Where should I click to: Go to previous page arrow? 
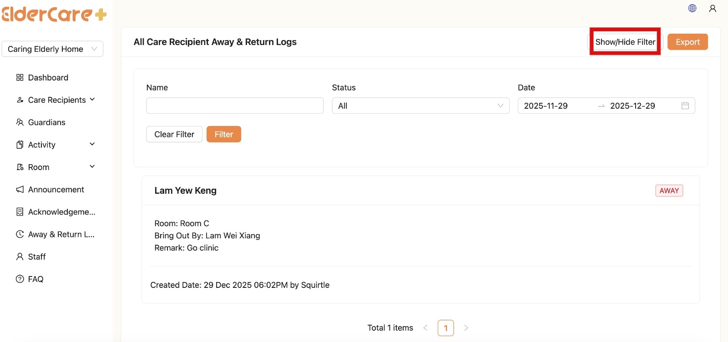tap(425, 327)
